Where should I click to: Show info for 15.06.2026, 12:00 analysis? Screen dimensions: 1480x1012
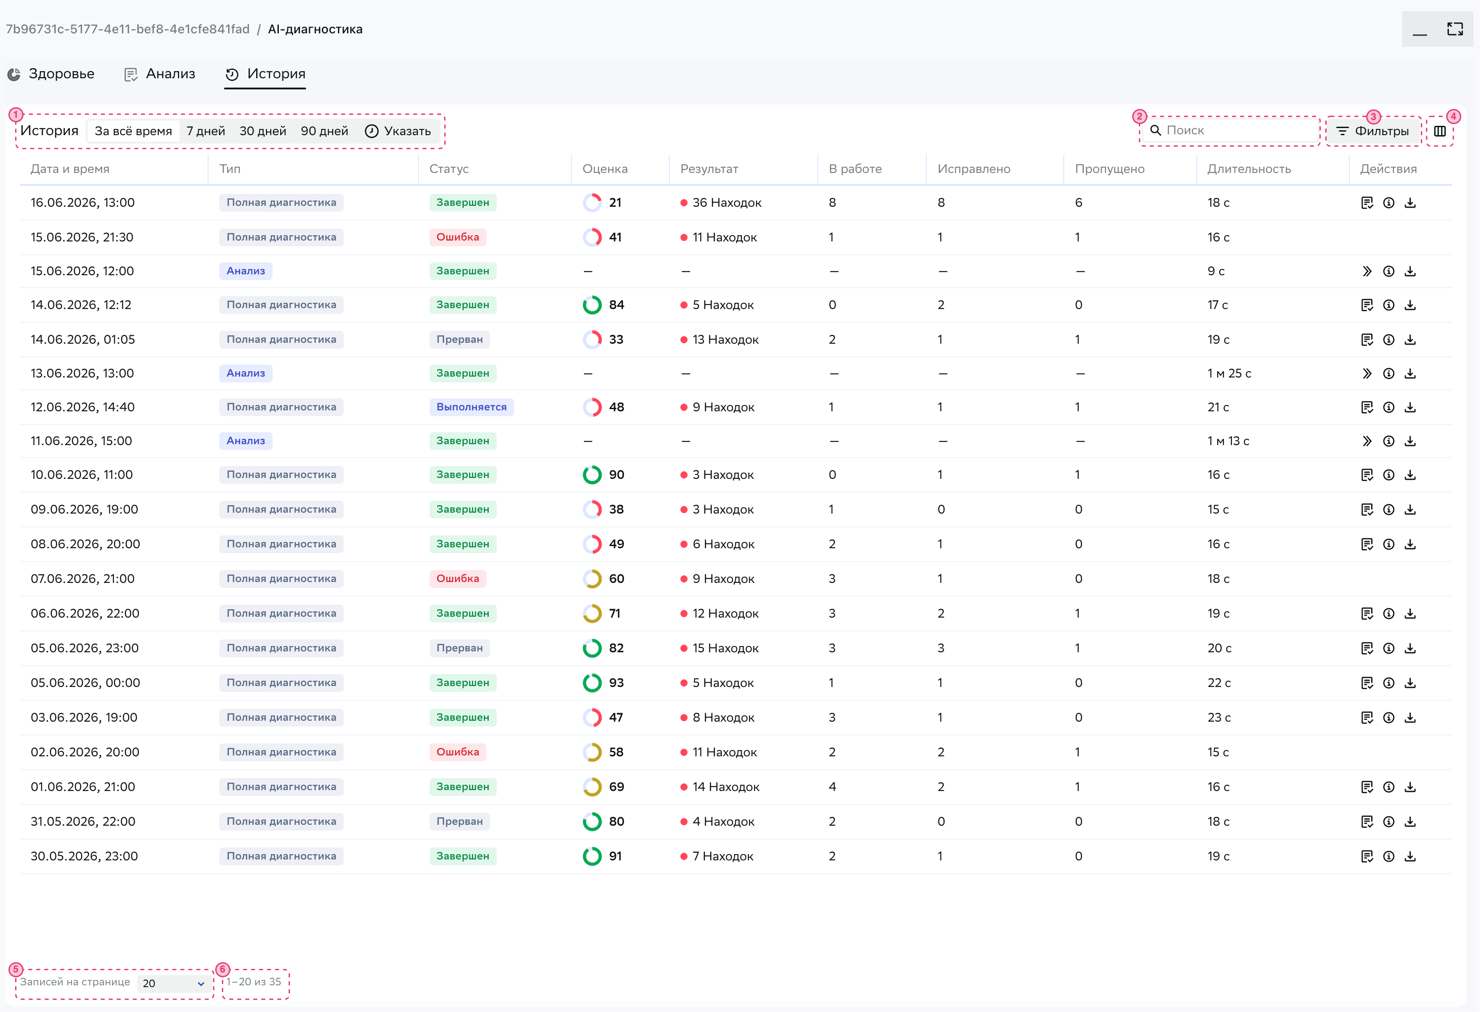1388,271
